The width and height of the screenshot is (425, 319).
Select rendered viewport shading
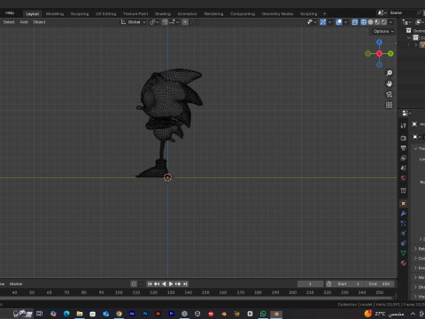pyautogui.click(x=384, y=22)
